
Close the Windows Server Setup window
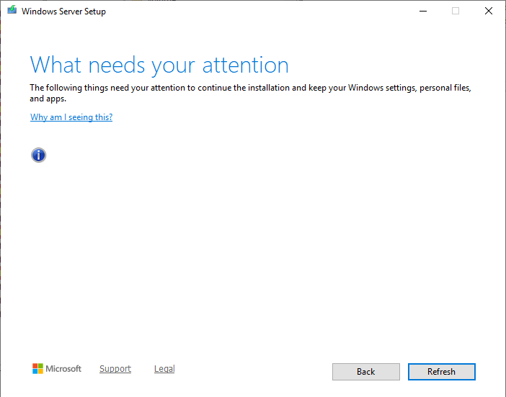pyautogui.click(x=489, y=12)
